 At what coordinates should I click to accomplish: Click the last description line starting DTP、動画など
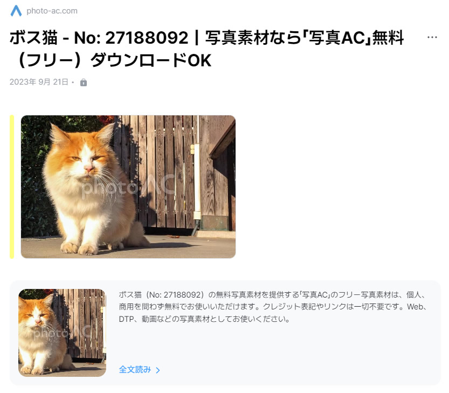[x=204, y=319]
